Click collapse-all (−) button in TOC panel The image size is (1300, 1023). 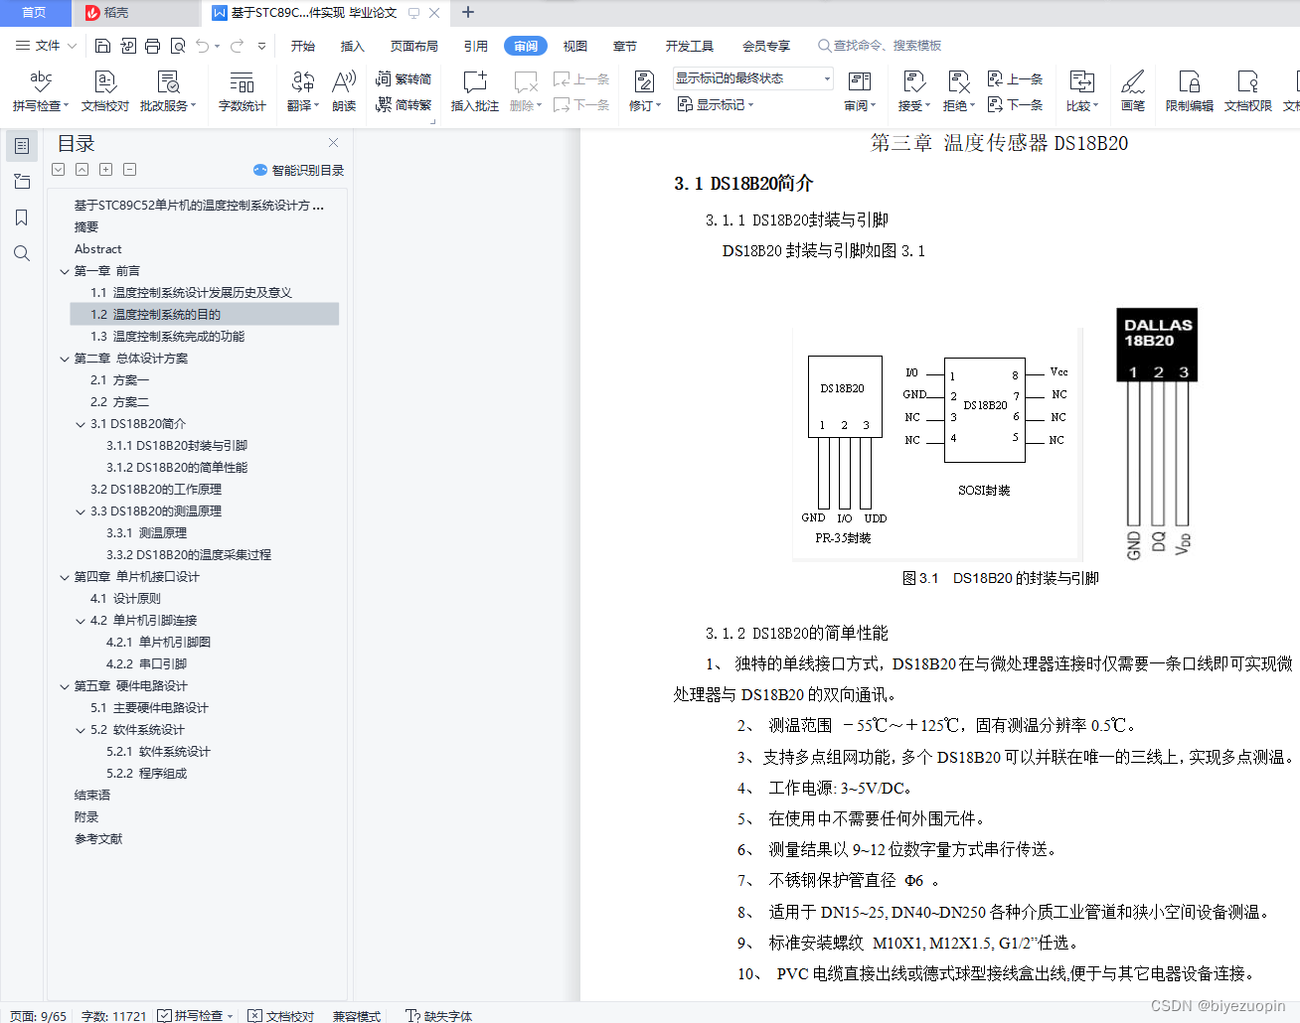pos(130,170)
